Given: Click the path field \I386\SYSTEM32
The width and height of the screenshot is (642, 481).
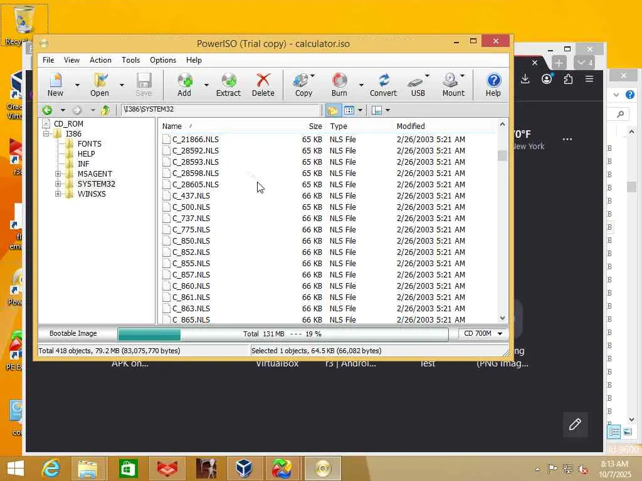Looking at the screenshot, I should [220, 110].
